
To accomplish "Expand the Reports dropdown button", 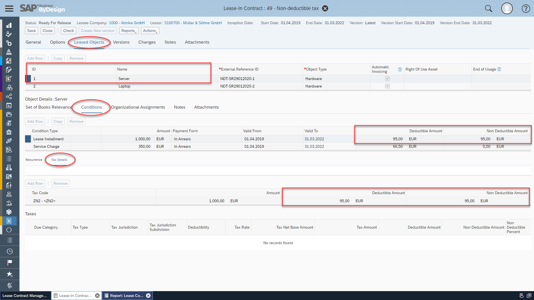I will (129, 31).
